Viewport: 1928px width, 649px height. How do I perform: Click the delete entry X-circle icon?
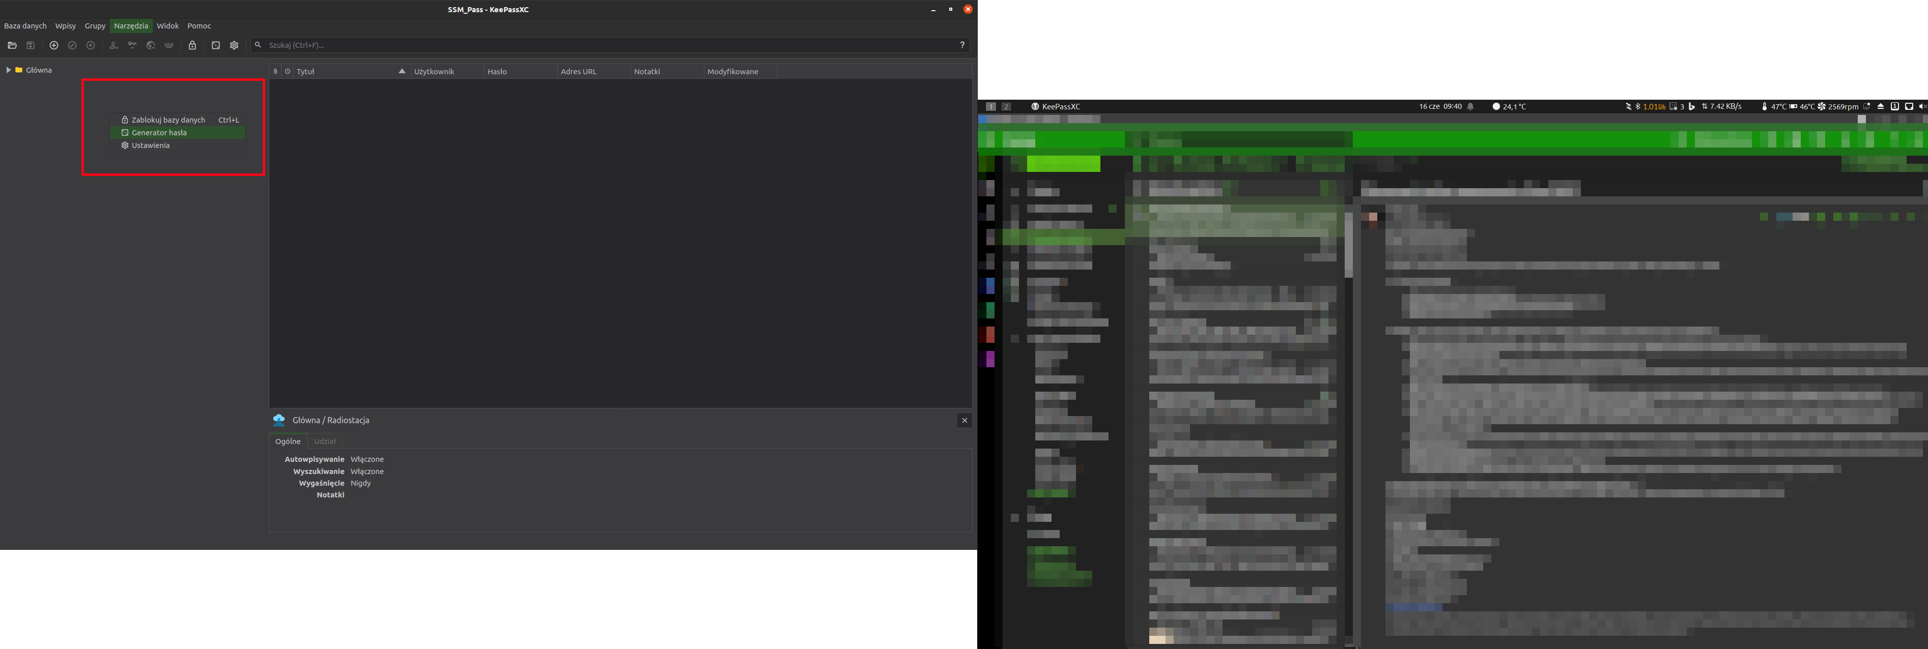[91, 46]
